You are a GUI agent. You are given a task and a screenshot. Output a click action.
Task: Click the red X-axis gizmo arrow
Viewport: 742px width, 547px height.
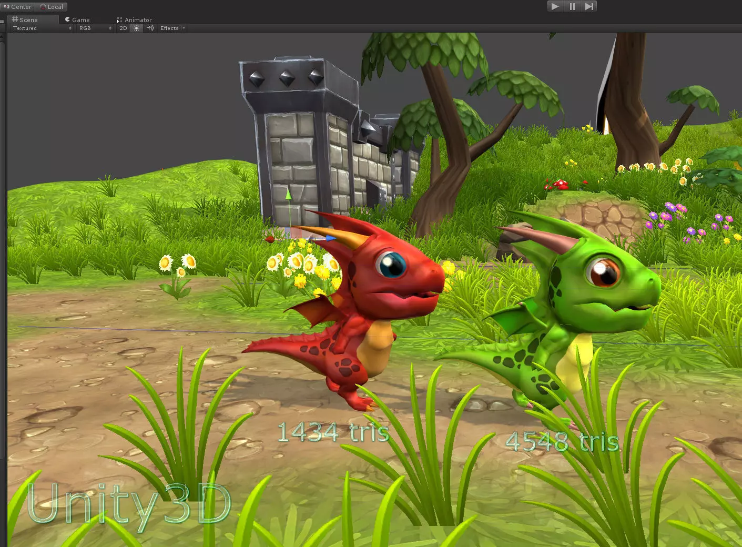[270, 239]
